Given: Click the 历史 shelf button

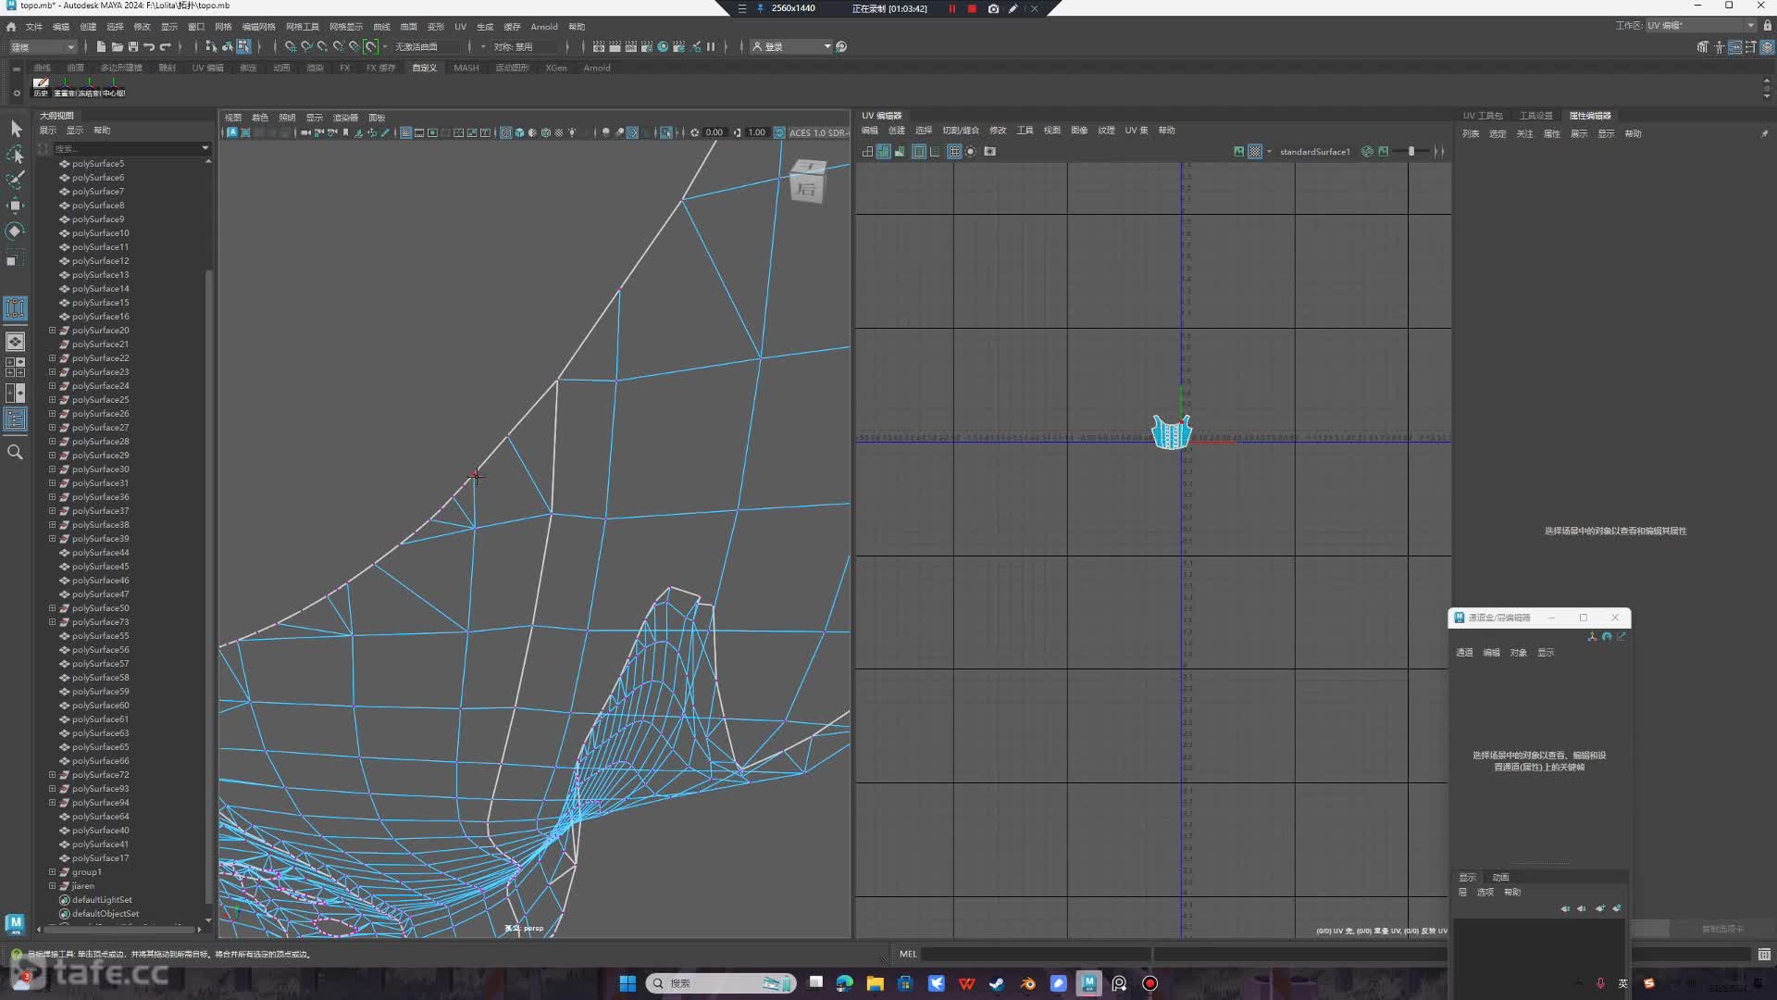Looking at the screenshot, I should click(x=41, y=87).
